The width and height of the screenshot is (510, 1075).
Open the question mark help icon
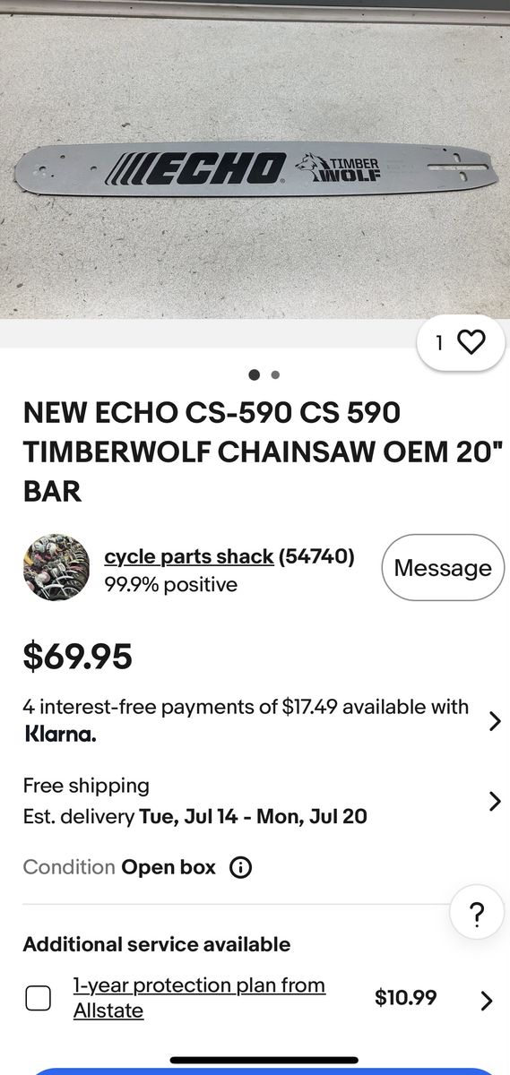point(477,915)
